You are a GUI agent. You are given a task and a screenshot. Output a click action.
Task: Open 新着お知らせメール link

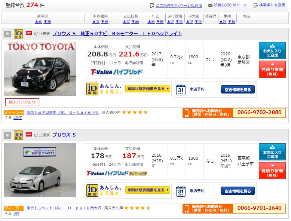coord(230,5)
